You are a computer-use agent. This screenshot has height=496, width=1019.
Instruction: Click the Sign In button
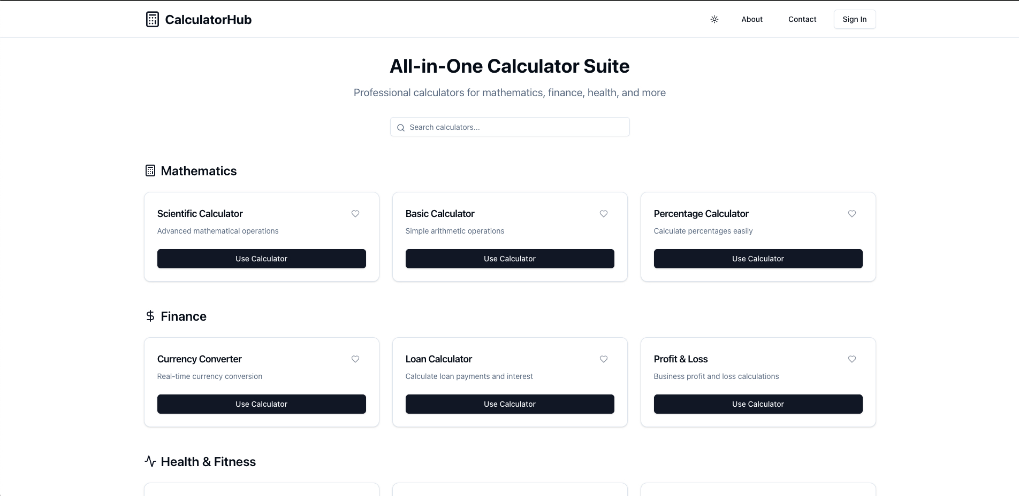point(855,19)
